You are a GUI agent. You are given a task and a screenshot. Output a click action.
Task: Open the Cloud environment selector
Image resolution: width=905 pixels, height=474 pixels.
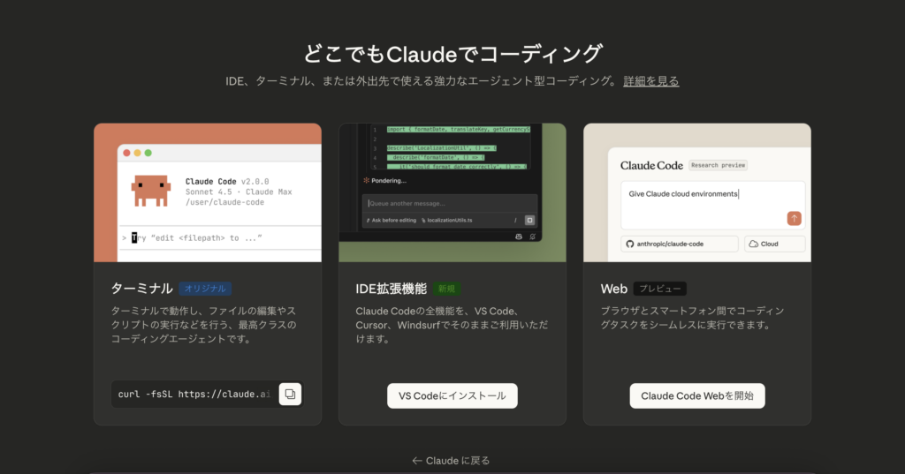click(x=774, y=245)
